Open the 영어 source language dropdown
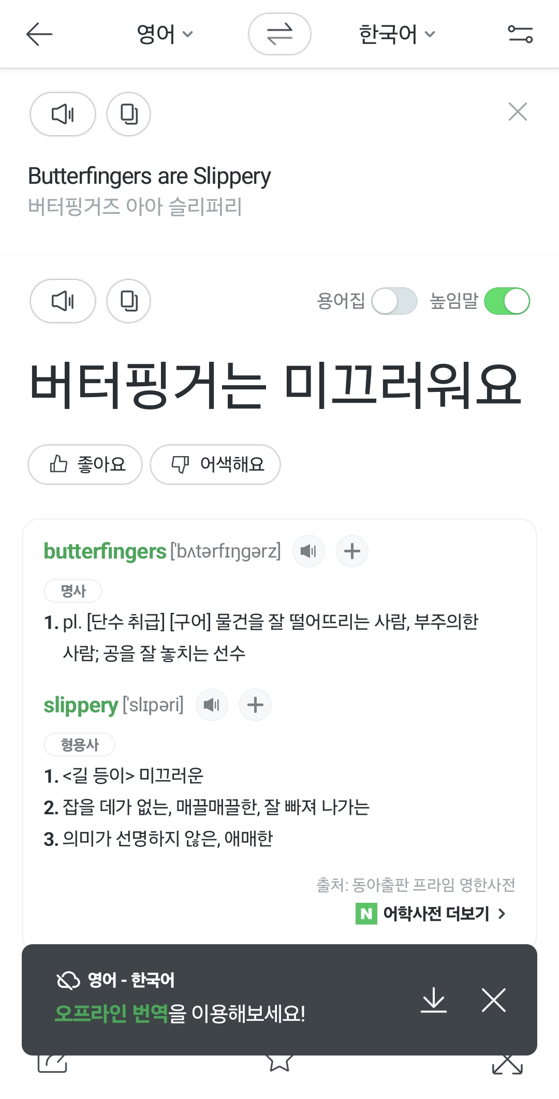The width and height of the screenshot is (559, 1099). coord(164,34)
